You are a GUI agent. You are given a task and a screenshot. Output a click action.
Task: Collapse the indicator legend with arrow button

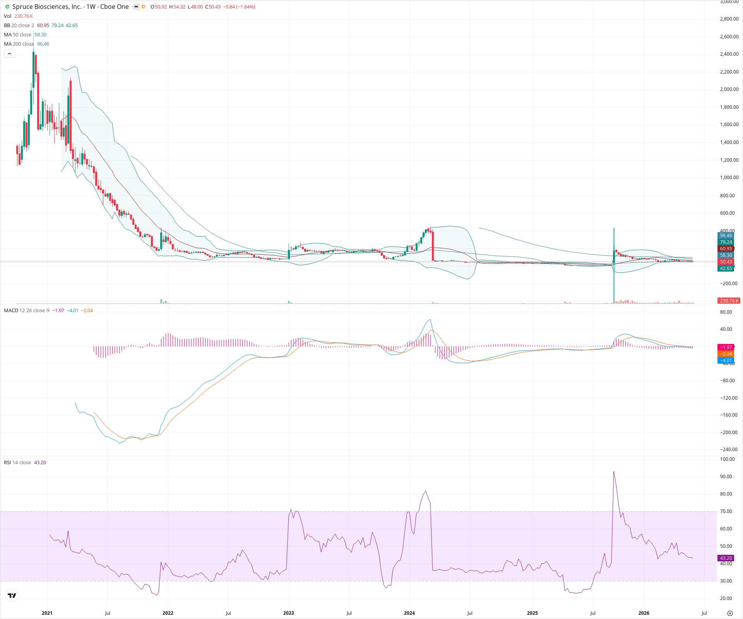tap(9, 53)
